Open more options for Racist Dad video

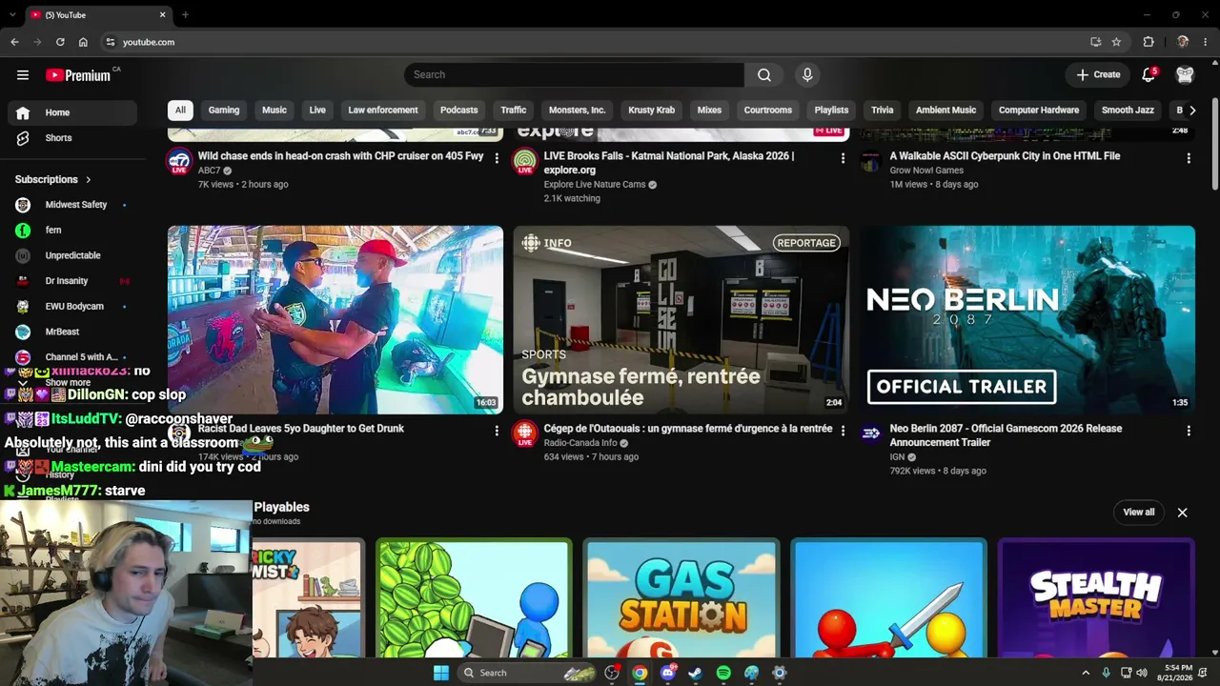tap(497, 431)
